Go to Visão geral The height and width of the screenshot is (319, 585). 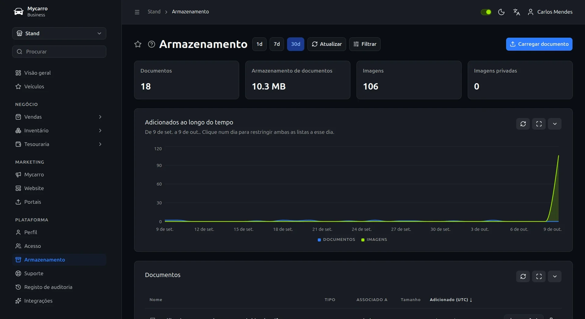click(x=59, y=73)
